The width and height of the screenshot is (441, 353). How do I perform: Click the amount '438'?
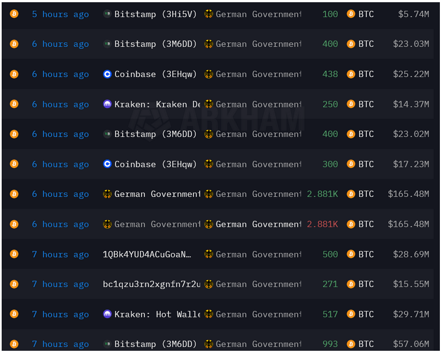[x=330, y=74]
